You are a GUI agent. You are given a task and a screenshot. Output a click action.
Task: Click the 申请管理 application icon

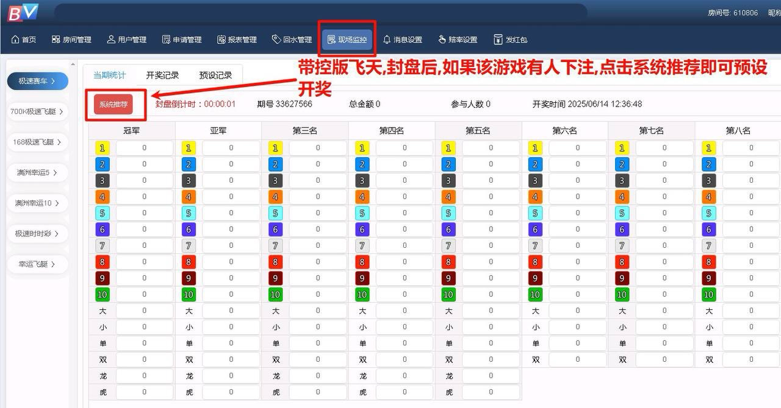pos(166,40)
